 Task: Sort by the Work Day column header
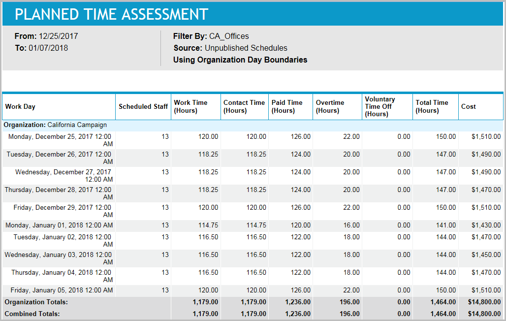click(21, 106)
